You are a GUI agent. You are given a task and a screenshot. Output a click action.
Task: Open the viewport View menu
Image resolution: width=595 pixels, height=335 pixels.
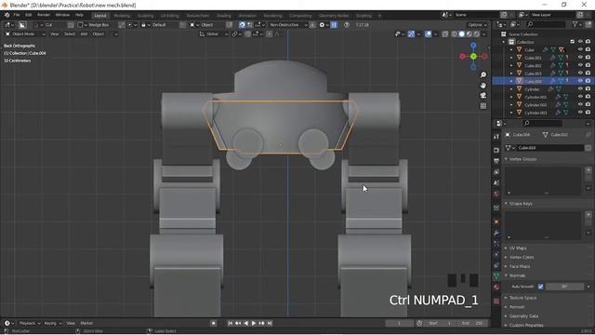[55, 33]
